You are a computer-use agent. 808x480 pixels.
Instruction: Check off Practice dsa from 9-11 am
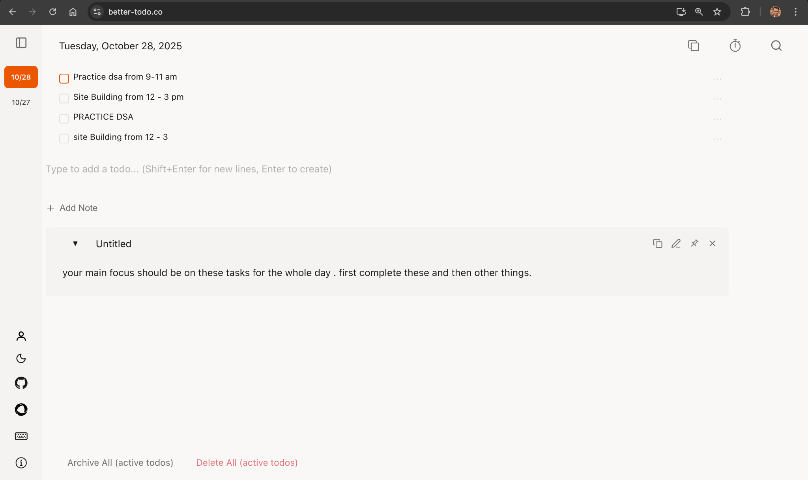click(x=64, y=78)
